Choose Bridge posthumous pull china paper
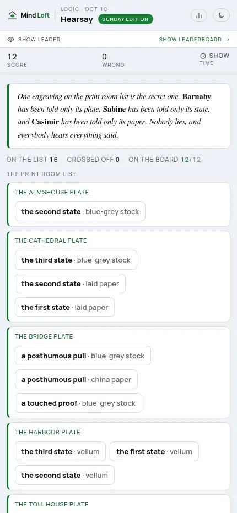237x513 pixels. point(77,379)
